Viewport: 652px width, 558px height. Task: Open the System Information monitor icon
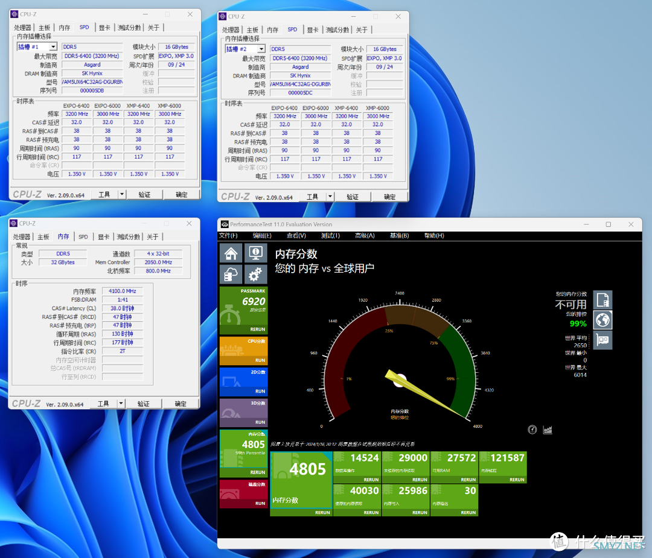255,253
